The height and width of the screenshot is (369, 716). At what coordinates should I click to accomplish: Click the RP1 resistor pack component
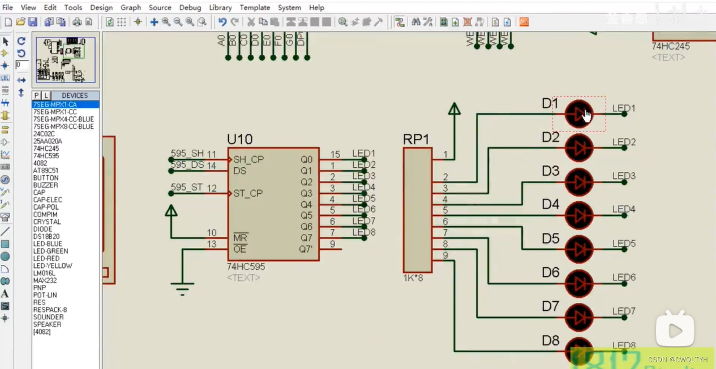coord(418,210)
